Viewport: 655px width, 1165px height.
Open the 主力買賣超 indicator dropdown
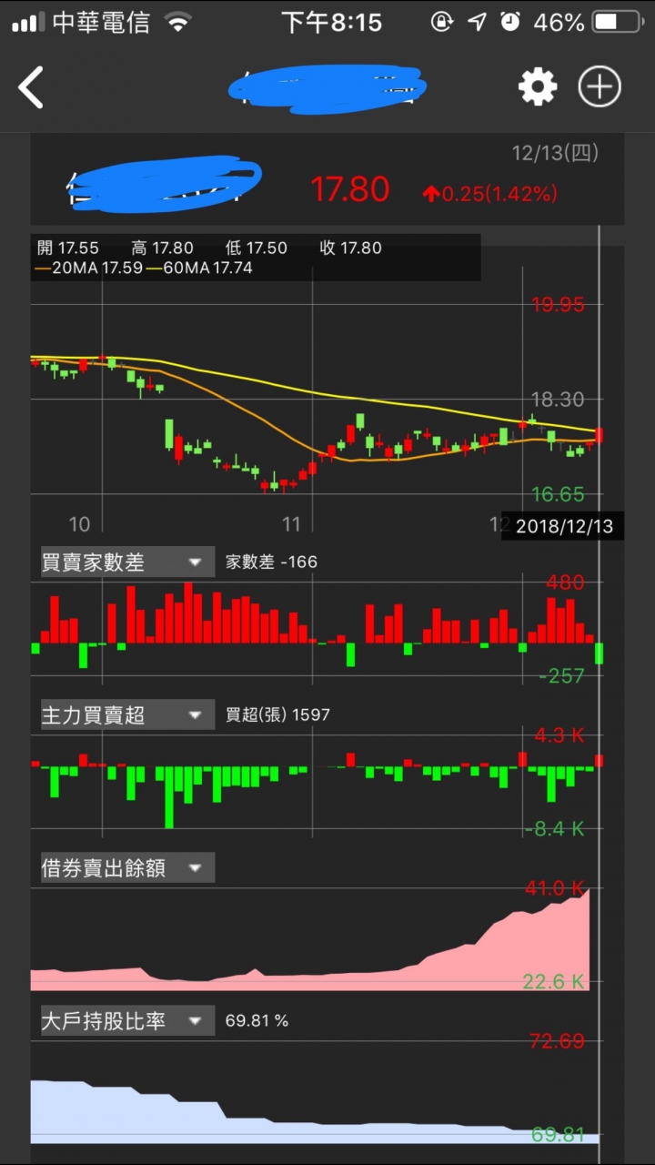point(127,714)
